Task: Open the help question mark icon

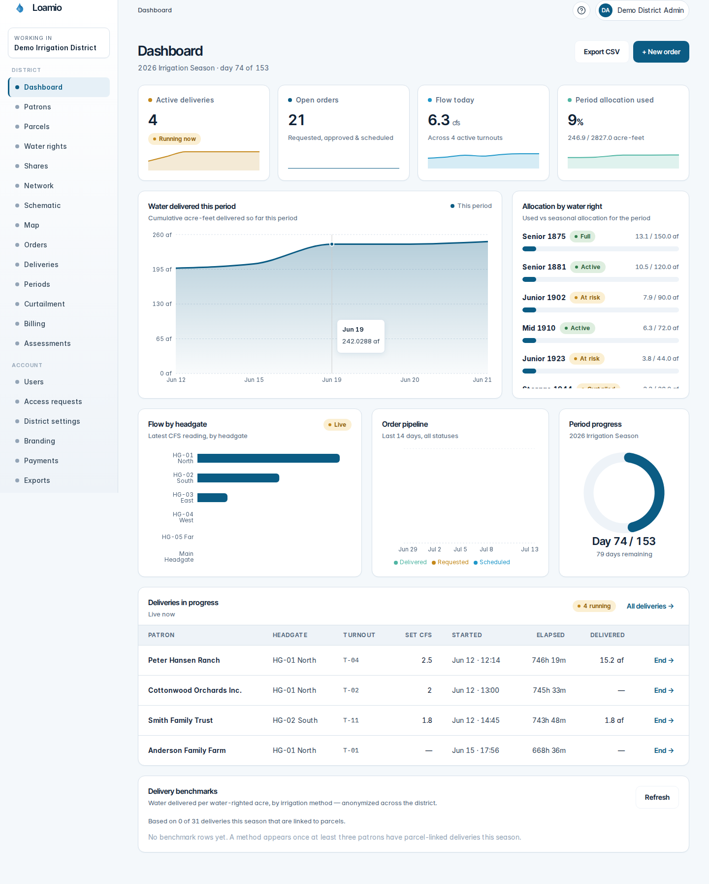Action: pyautogui.click(x=581, y=10)
